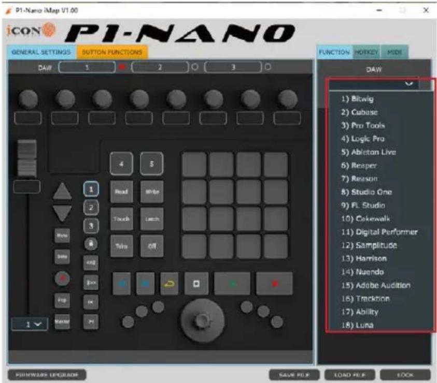Select layer button 5 on controller

[x=151, y=164]
